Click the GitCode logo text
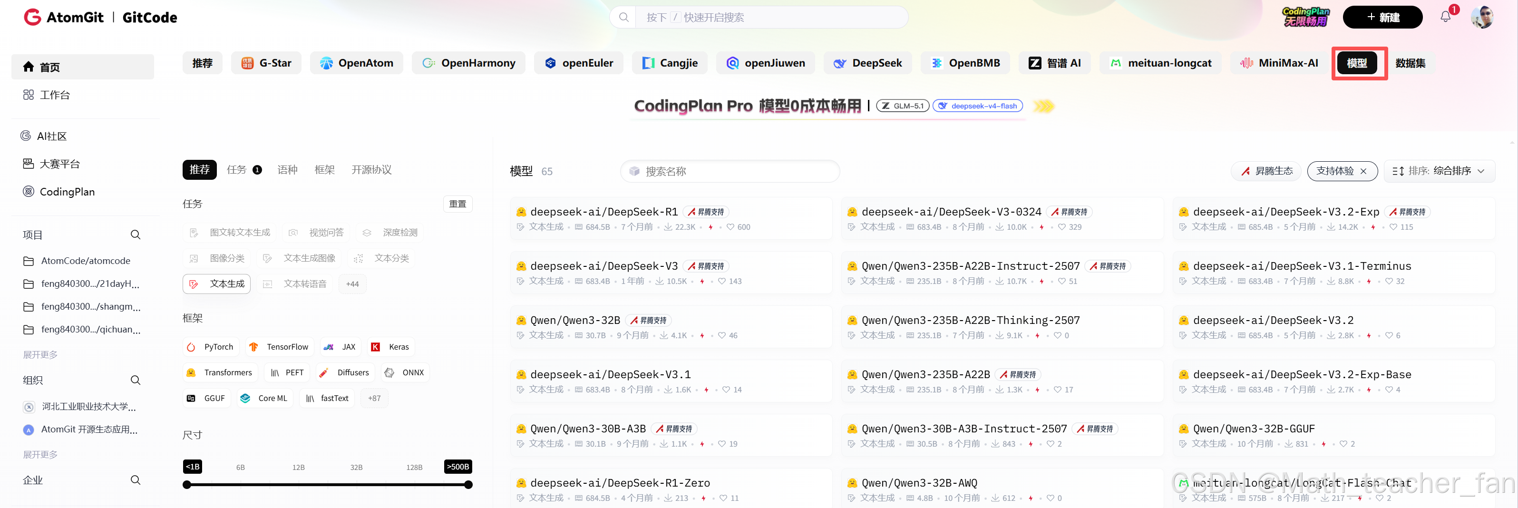Image resolution: width=1518 pixels, height=508 pixels. pyautogui.click(x=150, y=17)
